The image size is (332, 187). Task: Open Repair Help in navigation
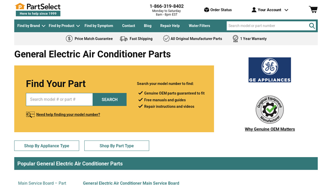click(x=170, y=26)
